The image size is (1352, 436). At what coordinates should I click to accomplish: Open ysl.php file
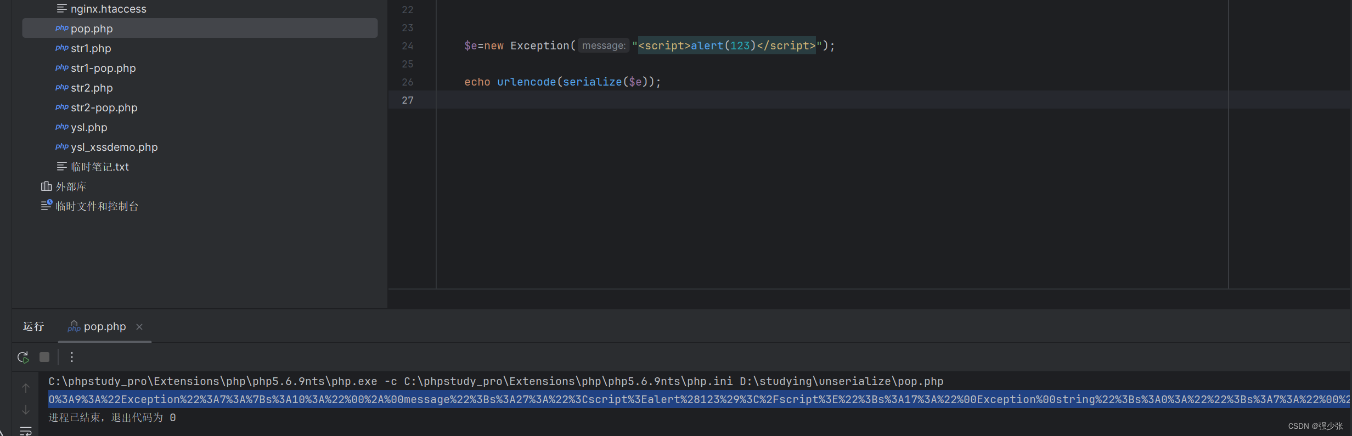click(89, 127)
